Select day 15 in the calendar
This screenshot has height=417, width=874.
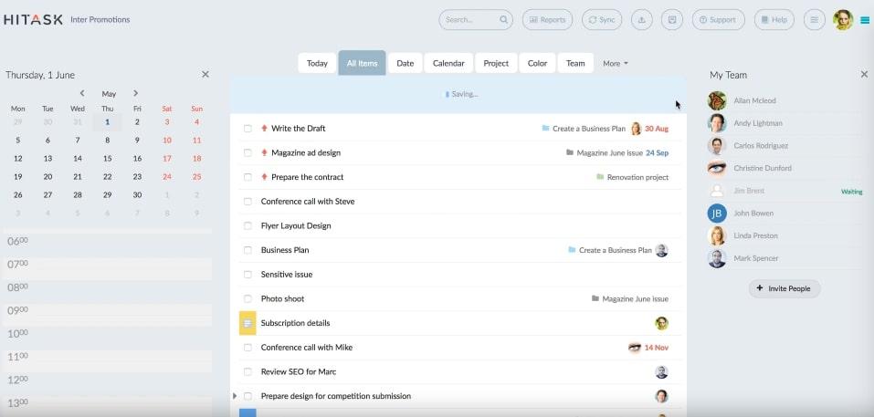tap(108, 159)
